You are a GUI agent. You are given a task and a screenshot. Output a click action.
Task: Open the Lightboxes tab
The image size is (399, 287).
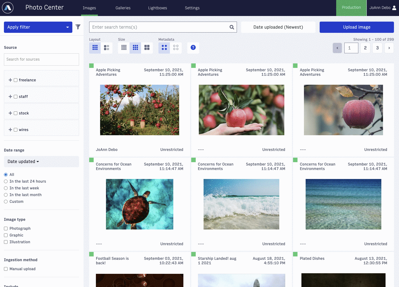[x=158, y=8]
